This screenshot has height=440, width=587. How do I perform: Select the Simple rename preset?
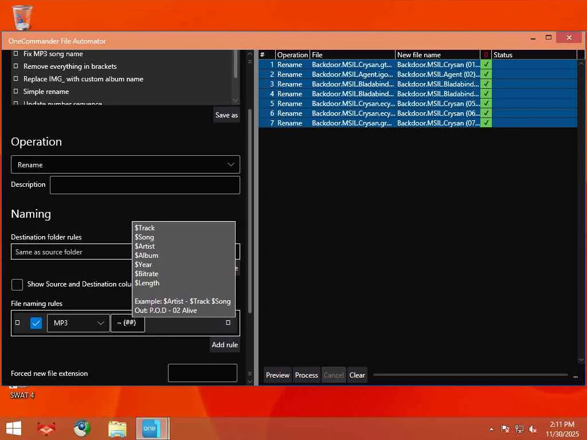pos(46,91)
